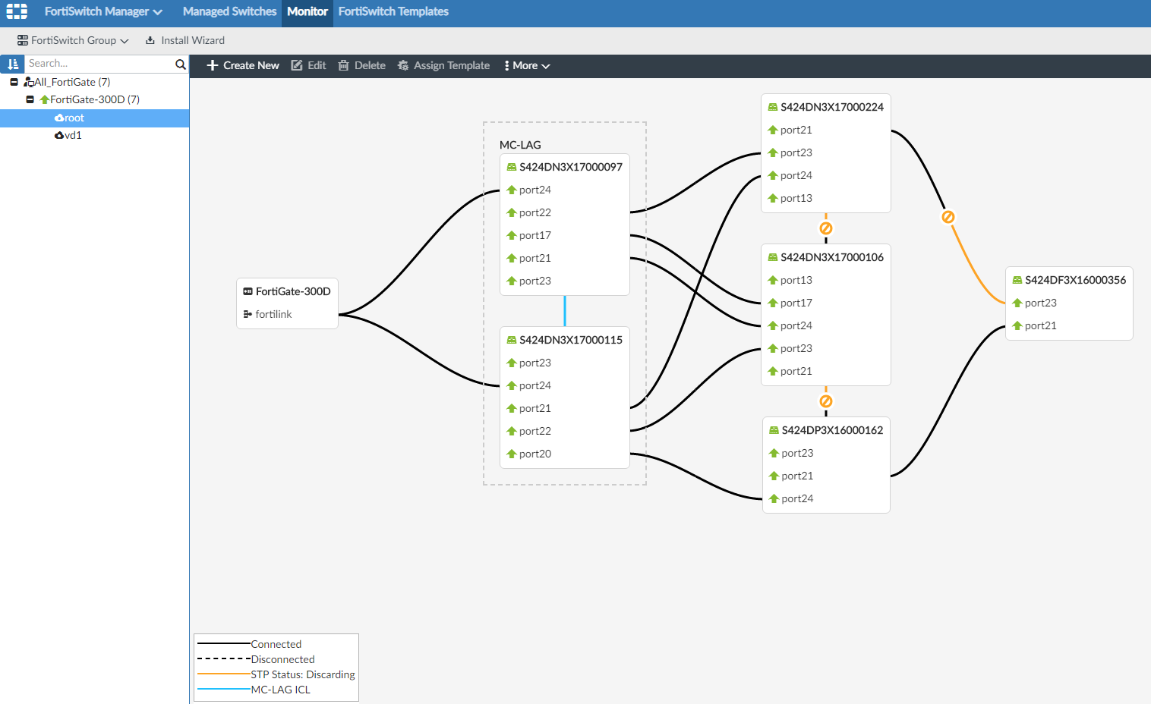Click switch icon of S424DF3X16000356
The height and width of the screenshot is (704, 1151).
[1017, 280]
